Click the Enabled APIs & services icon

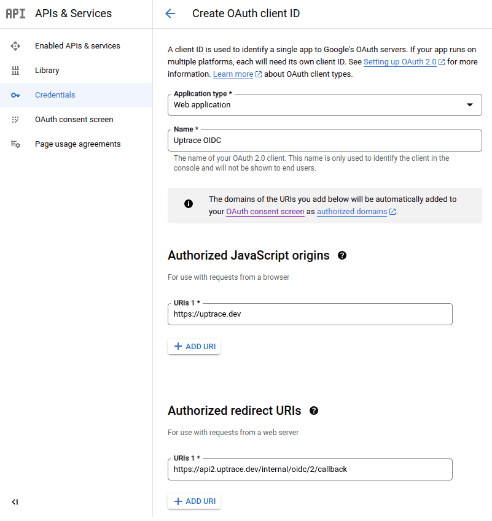coord(15,46)
